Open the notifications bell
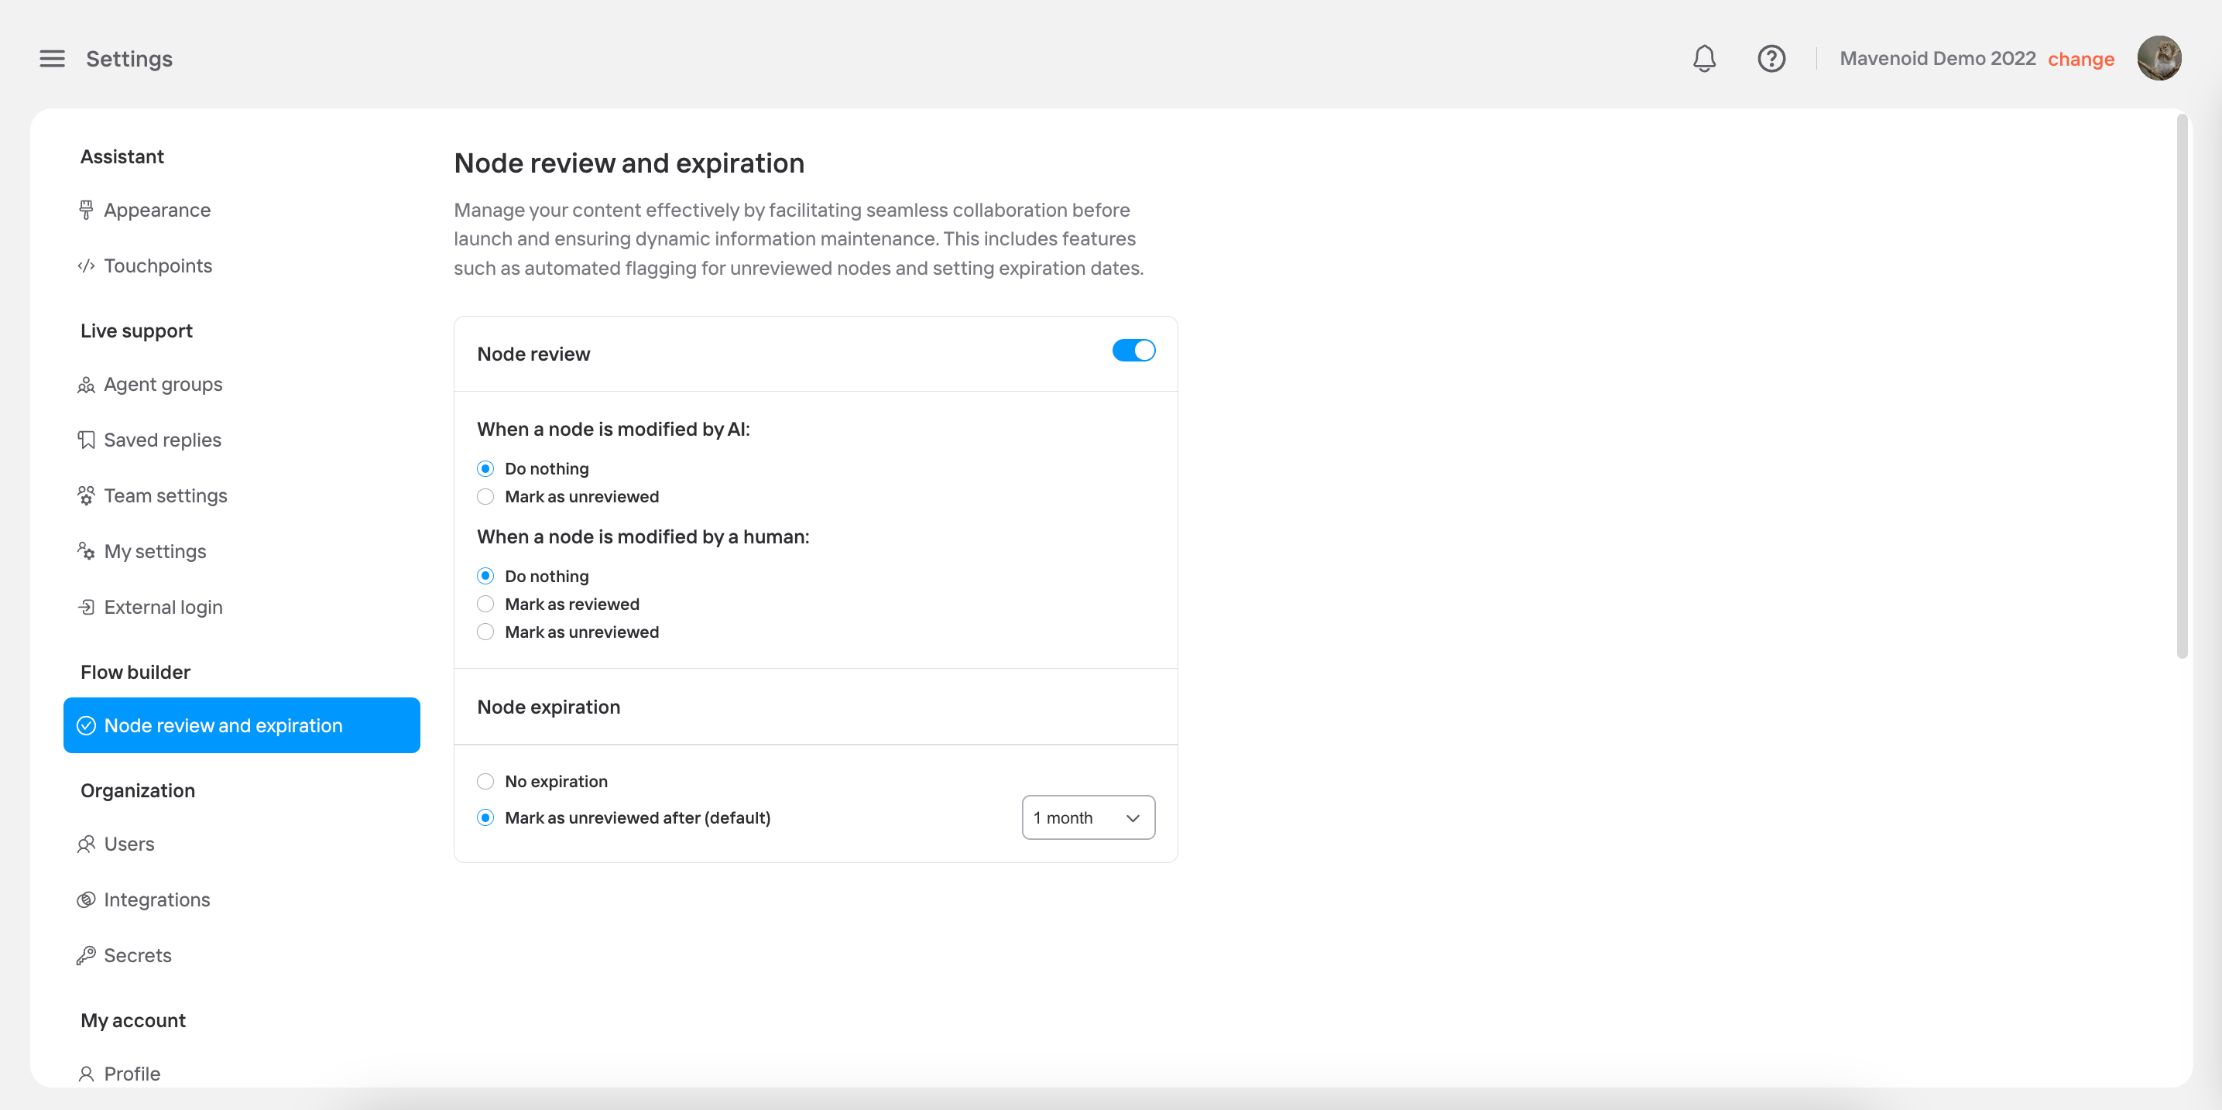The width and height of the screenshot is (2222, 1110). 1703,59
